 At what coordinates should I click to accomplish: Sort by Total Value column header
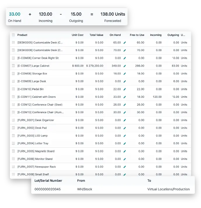[96, 35]
